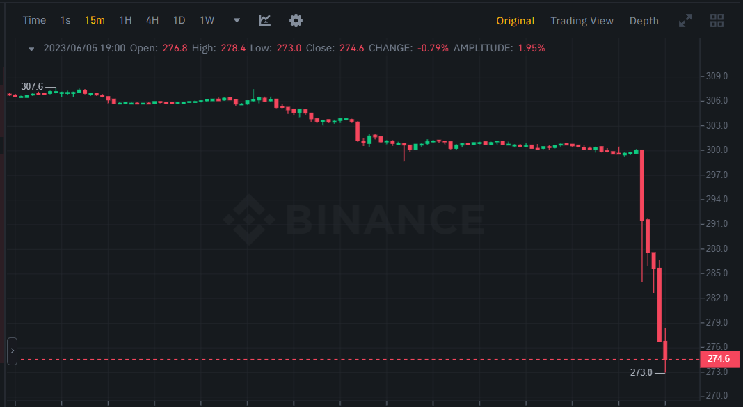Click the 291.0 price axis label
Screen dimensions: 743x407
(717, 223)
